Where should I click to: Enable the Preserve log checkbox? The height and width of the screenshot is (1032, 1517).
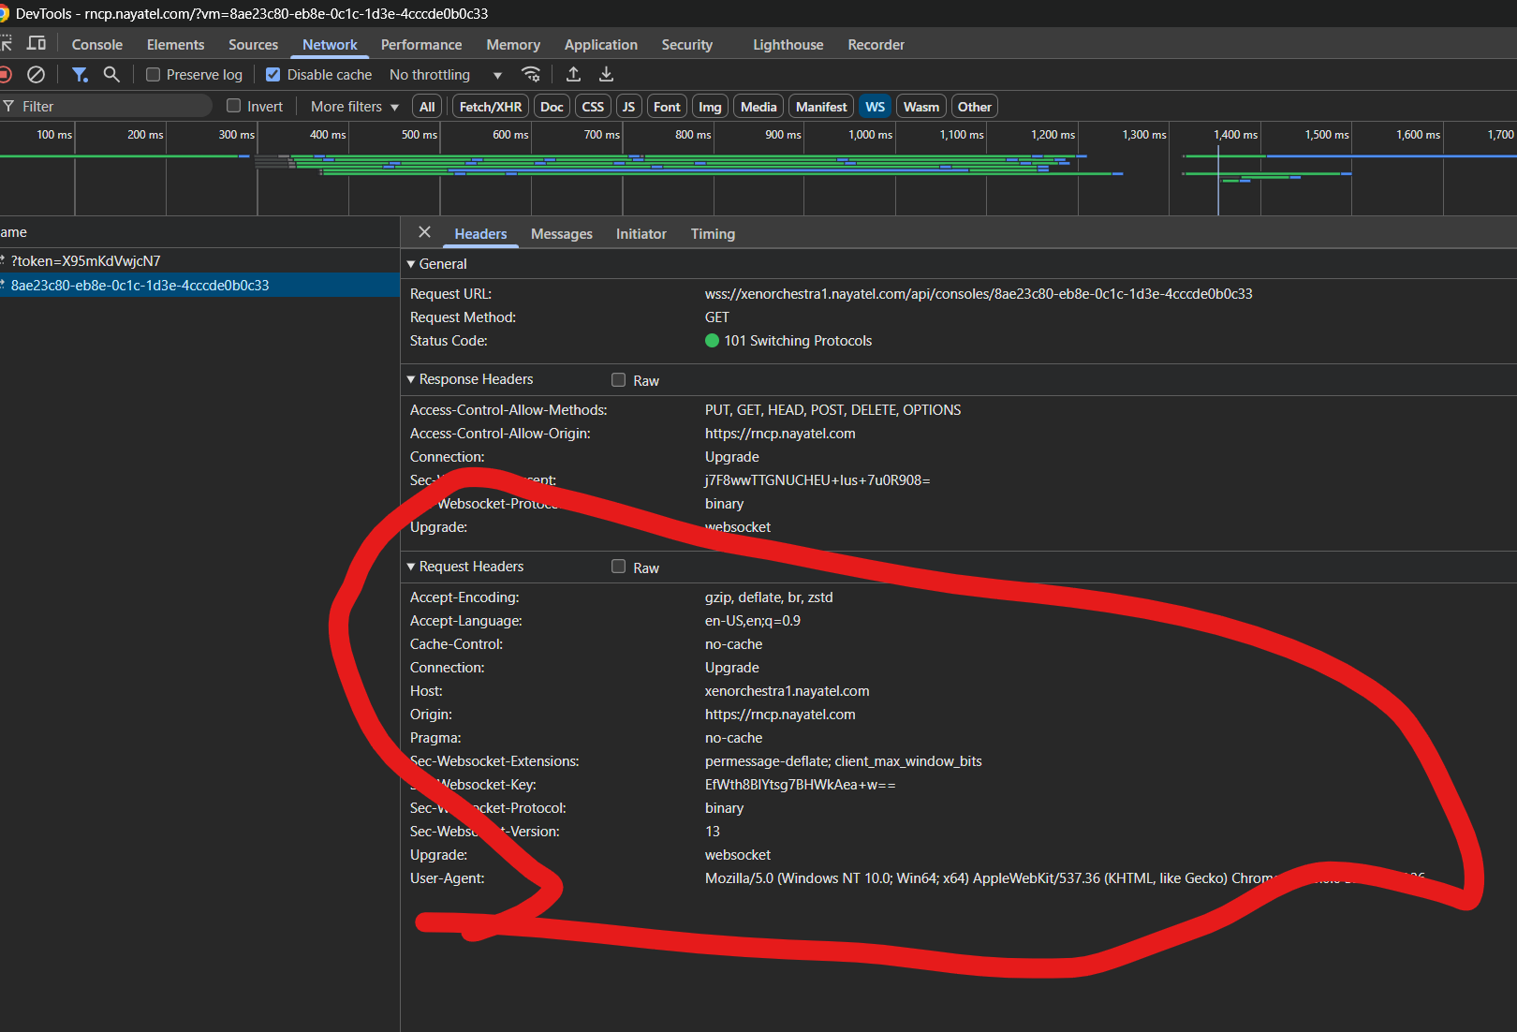154,75
